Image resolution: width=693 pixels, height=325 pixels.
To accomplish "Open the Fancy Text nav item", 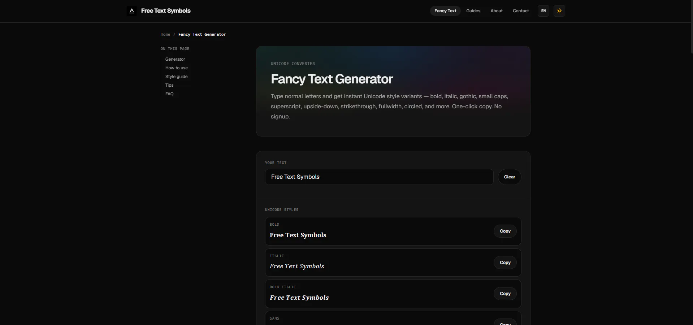I will [445, 11].
